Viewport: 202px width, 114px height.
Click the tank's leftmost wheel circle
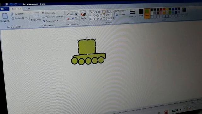click(x=74, y=61)
